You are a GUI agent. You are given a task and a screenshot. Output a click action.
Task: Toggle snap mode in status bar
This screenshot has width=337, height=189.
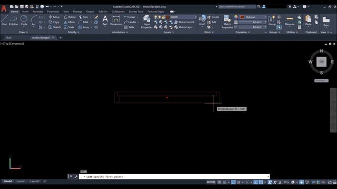[x=224, y=182]
